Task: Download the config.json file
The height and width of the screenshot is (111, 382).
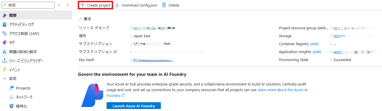Action: 136,5
